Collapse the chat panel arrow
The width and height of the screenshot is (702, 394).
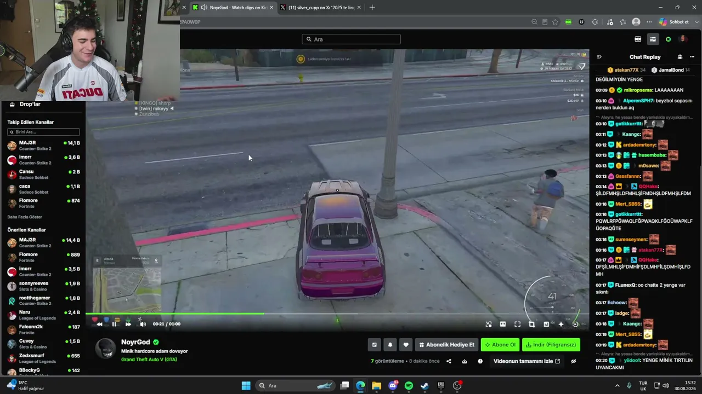click(x=599, y=57)
